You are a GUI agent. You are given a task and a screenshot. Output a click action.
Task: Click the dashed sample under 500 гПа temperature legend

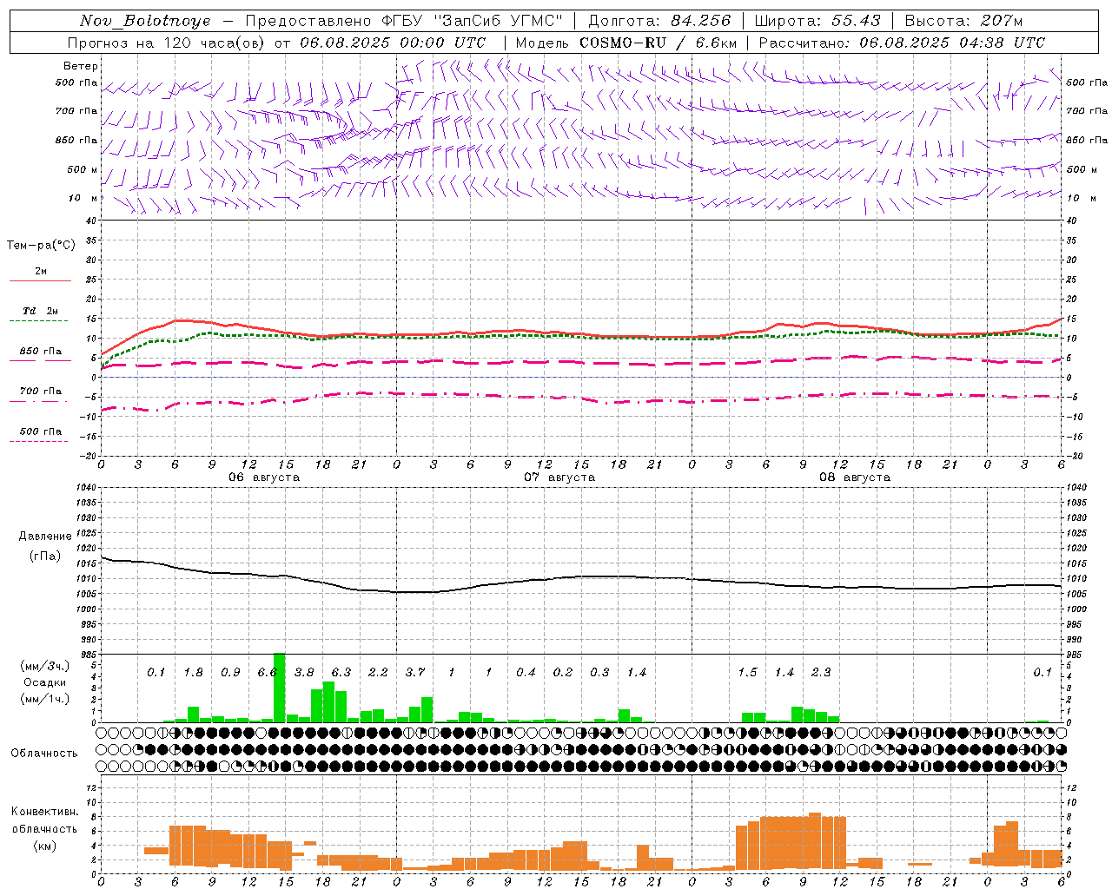(38, 441)
